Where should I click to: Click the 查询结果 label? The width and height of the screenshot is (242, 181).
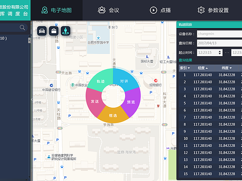[x=185, y=60]
